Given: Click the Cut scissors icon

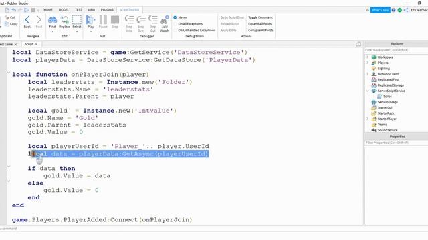Looking at the screenshot, I should tap(7, 17).
